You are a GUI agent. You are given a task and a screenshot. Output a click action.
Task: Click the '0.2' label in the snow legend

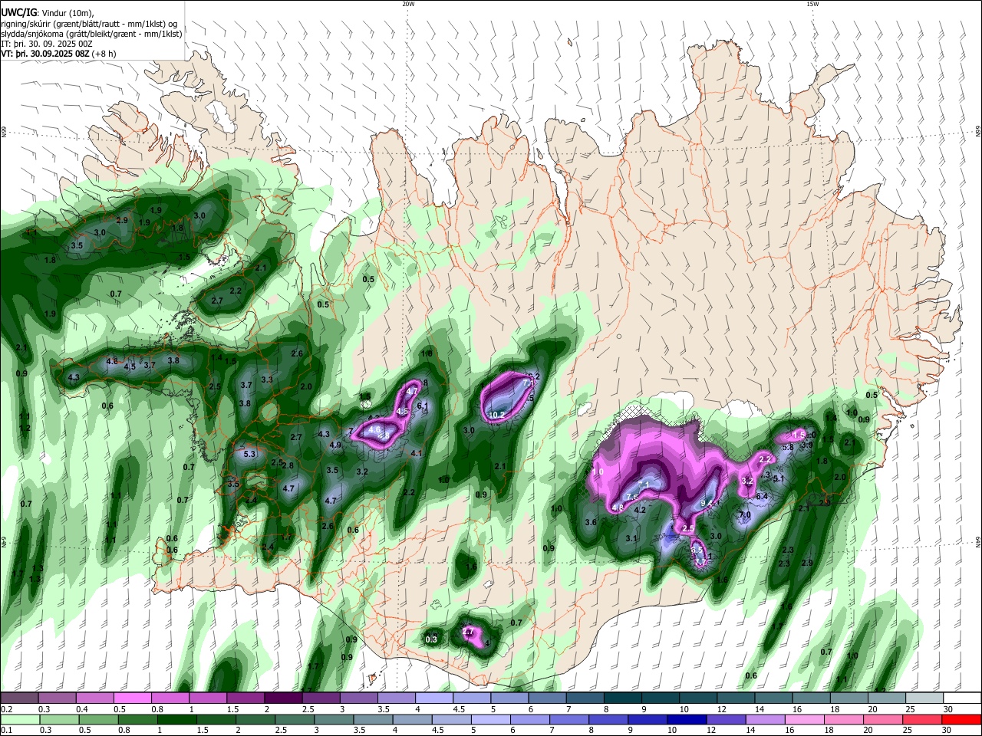[x=6, y=709]
